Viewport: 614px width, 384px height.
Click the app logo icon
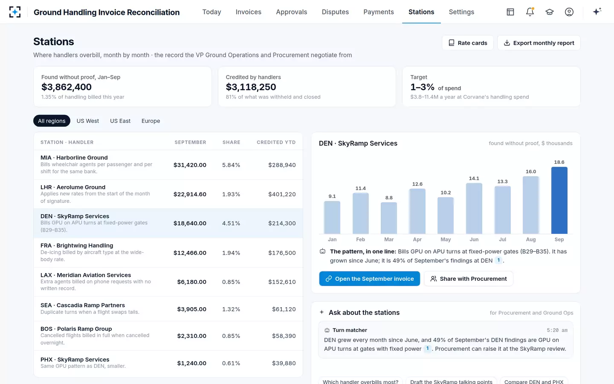[15, 12]
